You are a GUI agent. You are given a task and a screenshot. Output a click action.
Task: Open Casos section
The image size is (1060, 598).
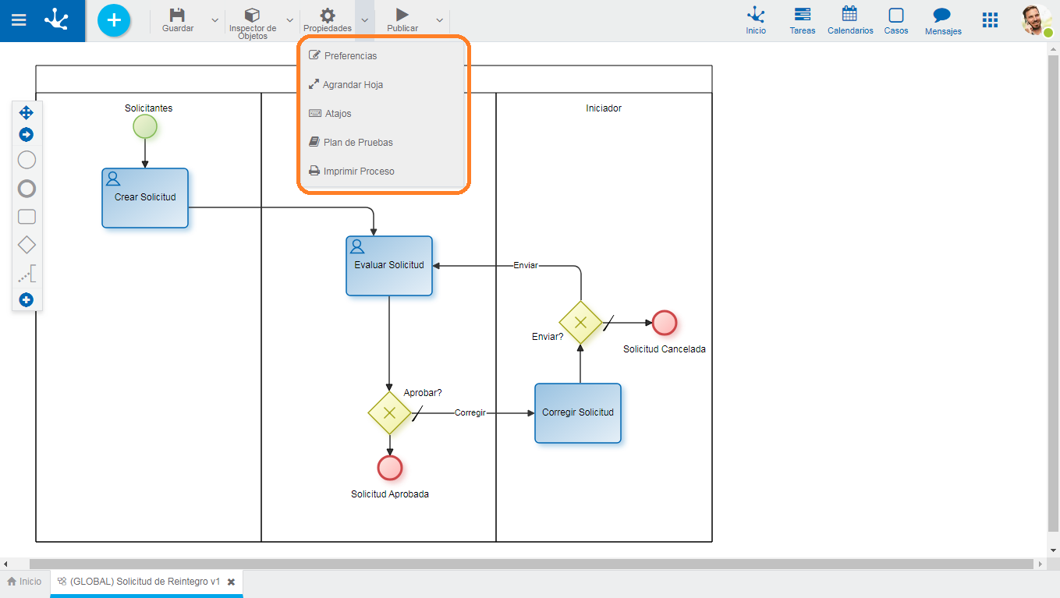coord(896,21)
